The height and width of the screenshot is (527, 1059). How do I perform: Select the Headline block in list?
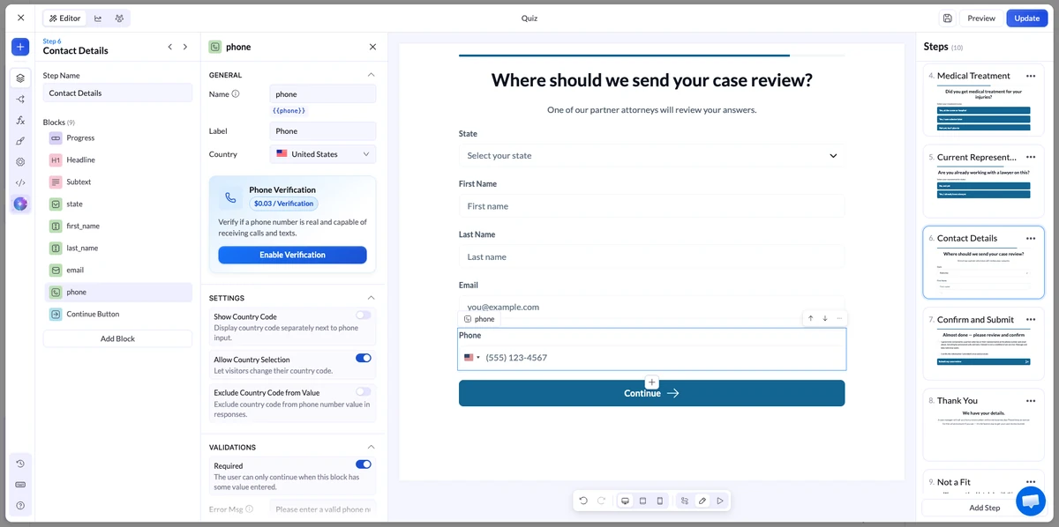click(x=118, y=160)
